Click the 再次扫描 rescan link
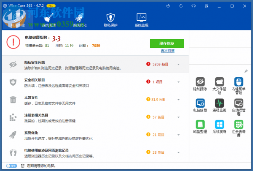The image size is (253, 171). point(168,51)
